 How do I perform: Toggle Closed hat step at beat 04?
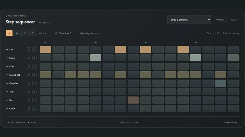196,75
